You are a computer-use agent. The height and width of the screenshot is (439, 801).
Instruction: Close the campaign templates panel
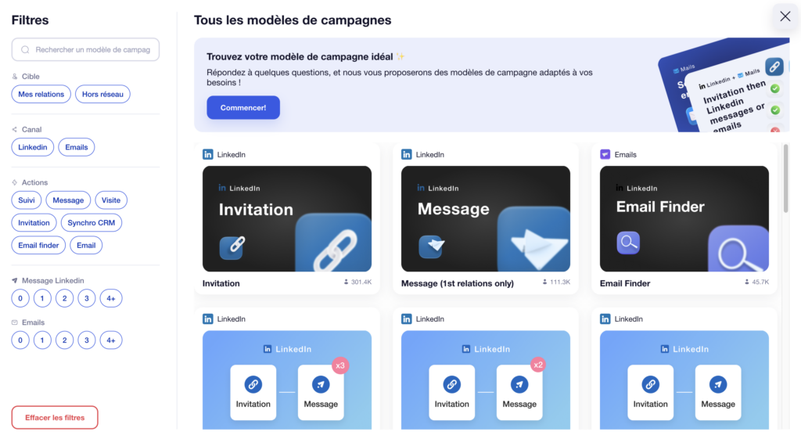[x=785, y=16]
